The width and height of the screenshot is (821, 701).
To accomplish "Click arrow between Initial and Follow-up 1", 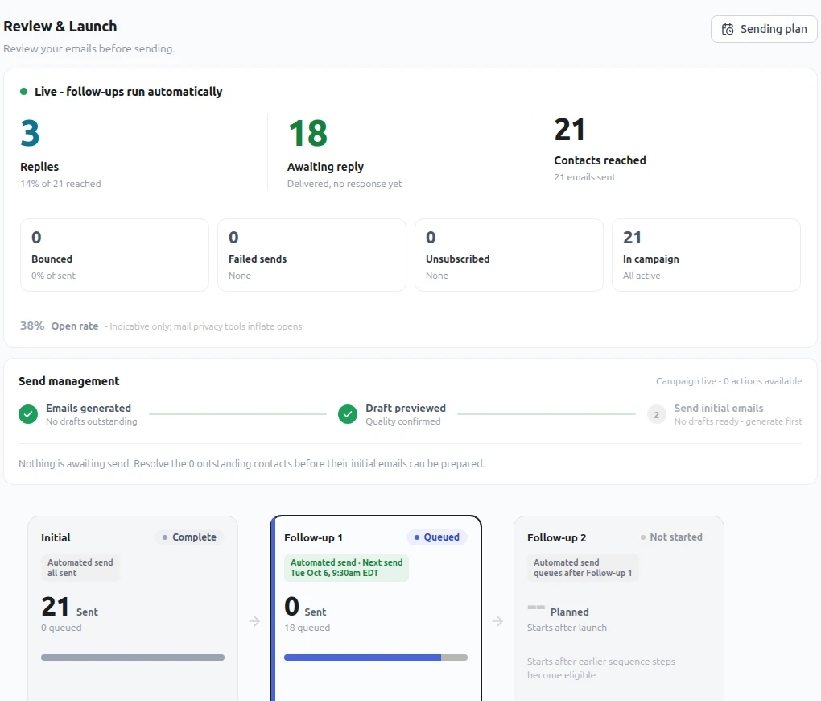I will pos(254,621).
